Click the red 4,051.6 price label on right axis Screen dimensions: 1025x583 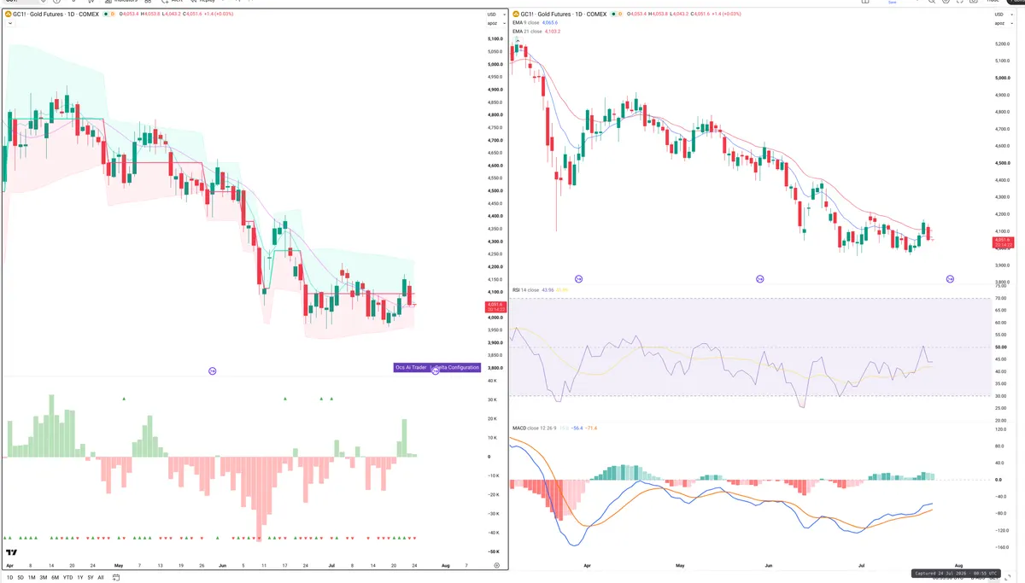click(x=1003, y=242)
